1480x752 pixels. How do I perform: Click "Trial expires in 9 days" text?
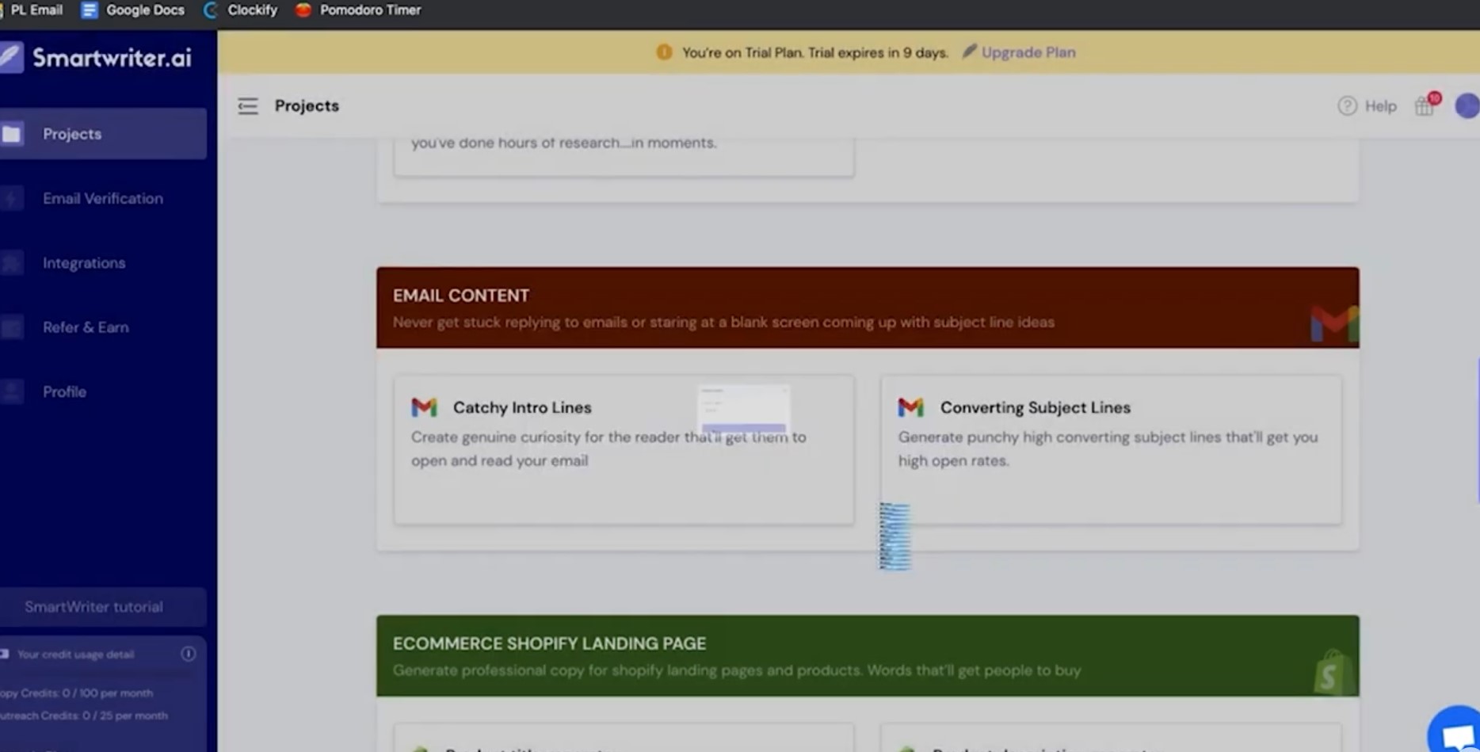point(878,52)
